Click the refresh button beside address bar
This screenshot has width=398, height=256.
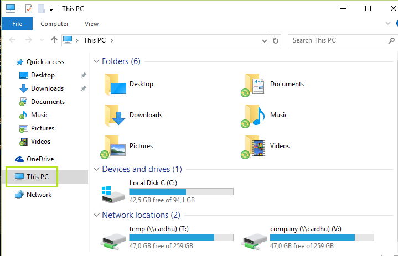click(x=276, y=40)
